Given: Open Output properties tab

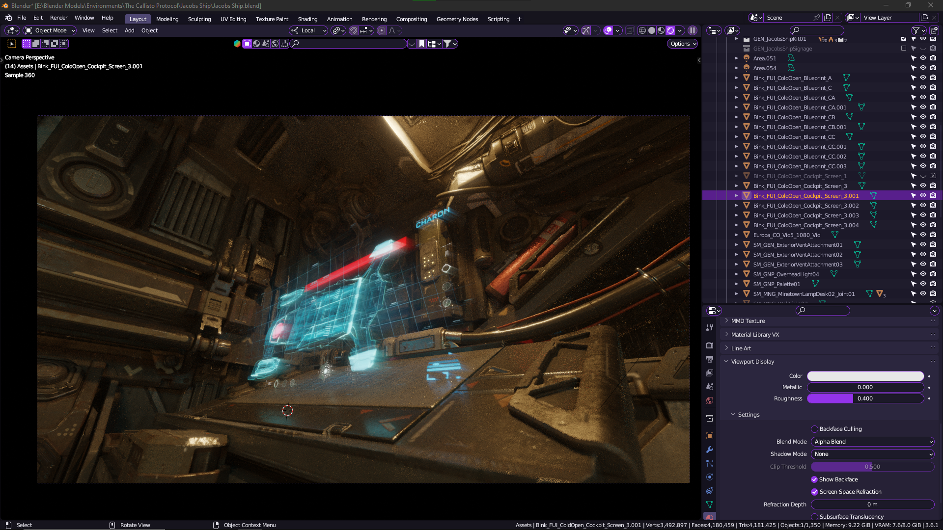Looking at the screenshot, I should [710, 359].
